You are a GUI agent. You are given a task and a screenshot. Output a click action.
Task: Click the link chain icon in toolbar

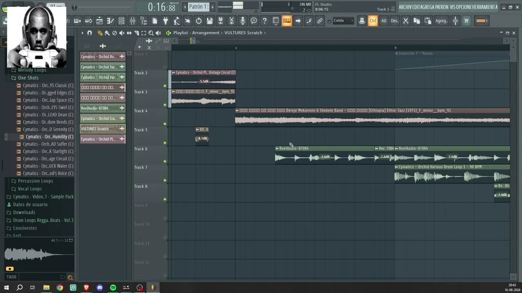click(320, 21)
